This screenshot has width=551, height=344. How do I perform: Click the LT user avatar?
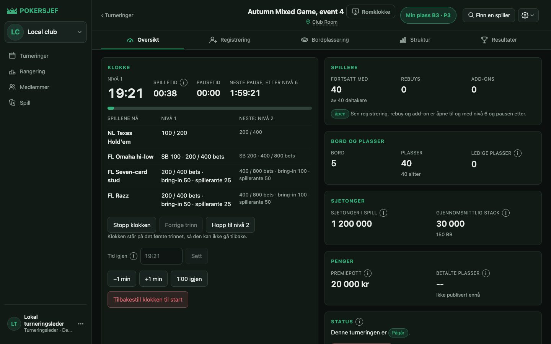[14, 324]
